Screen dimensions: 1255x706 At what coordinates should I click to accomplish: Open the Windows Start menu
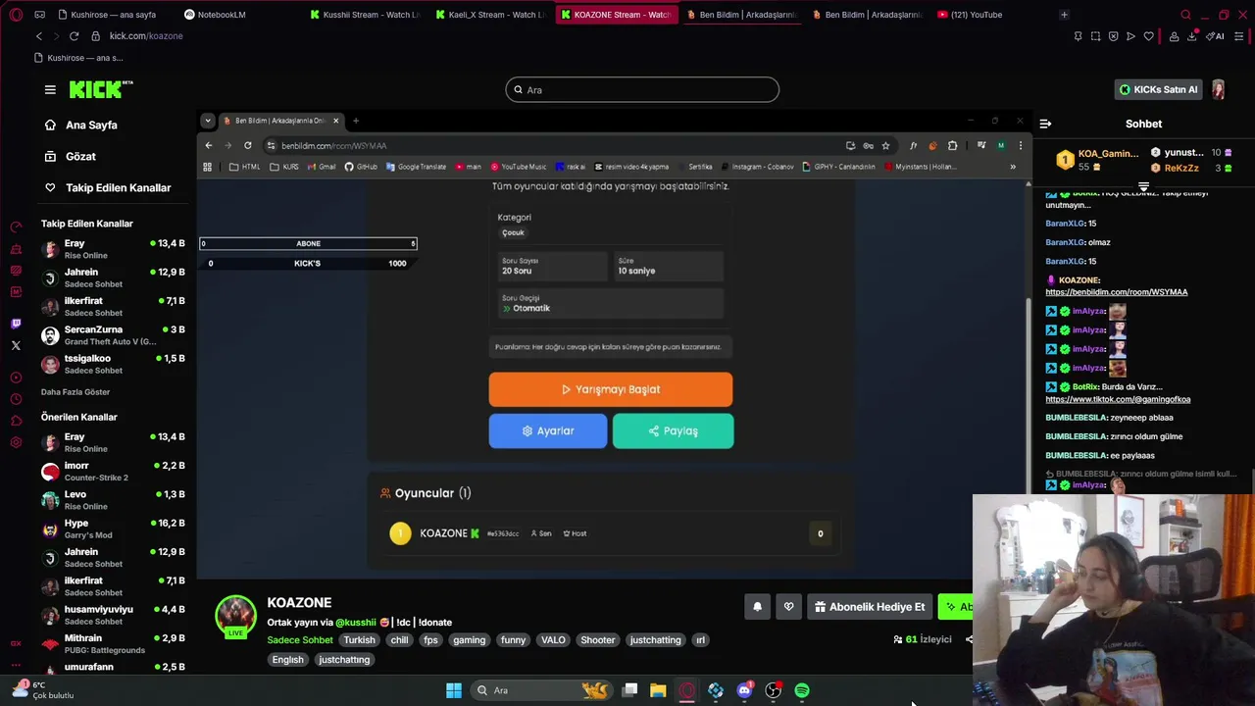(x=454, y=690)
